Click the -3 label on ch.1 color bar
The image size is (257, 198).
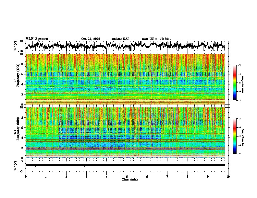239,65
